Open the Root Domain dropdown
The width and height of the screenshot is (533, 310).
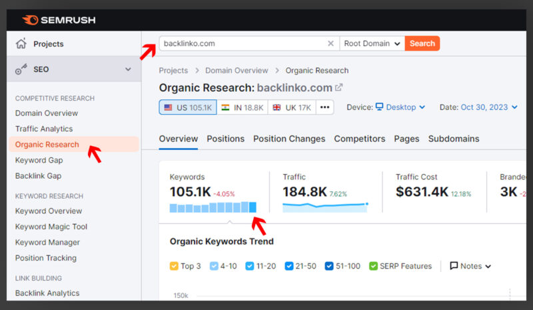(372, 43)
